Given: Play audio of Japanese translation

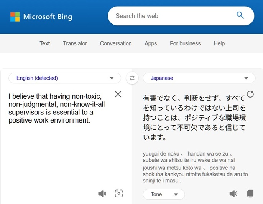Looking at the screenshot, I should [x=233, y=194].
